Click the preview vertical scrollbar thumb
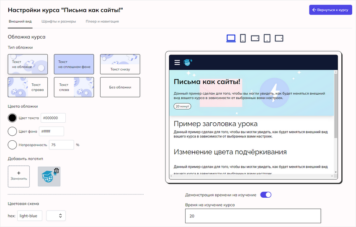Screen dimensions: 356x227 [336, 106]
